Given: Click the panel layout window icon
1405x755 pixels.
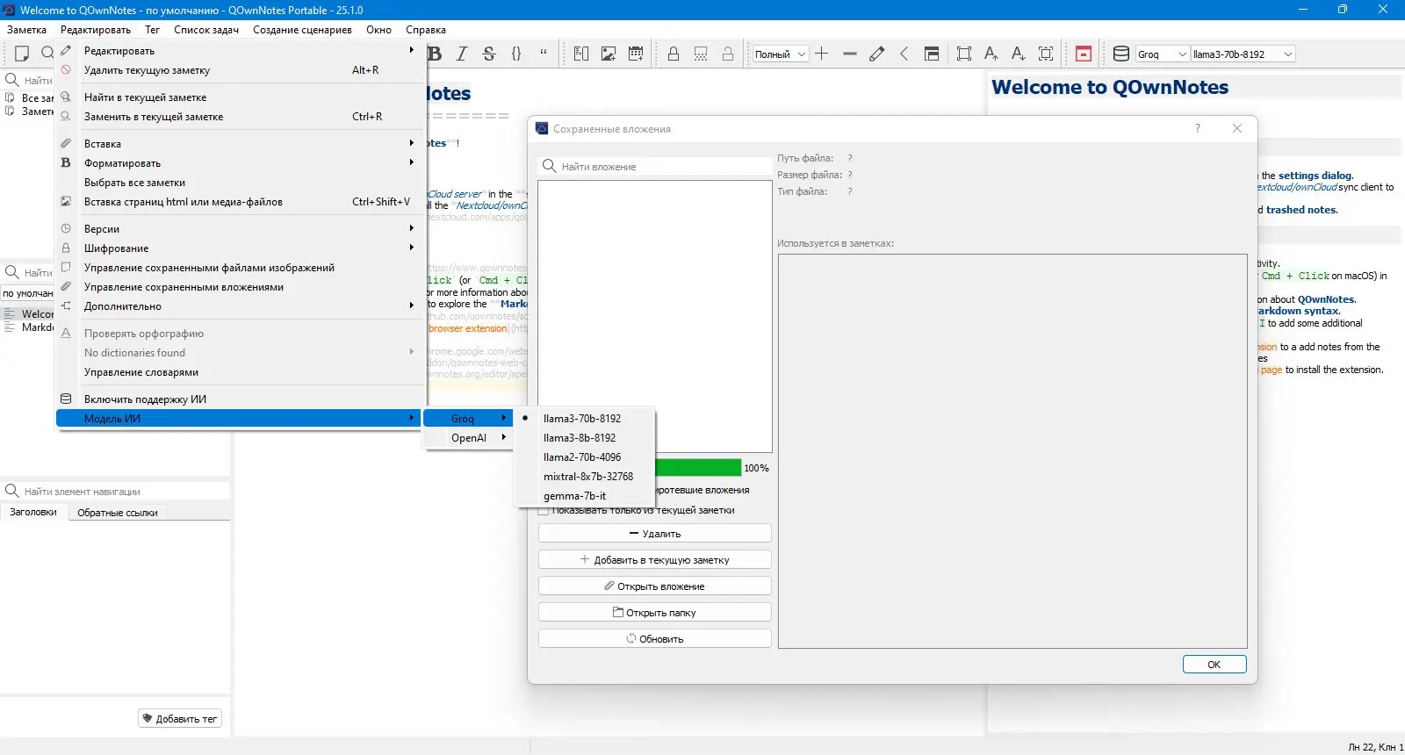Looking at the screenshot, I should 932,54.
